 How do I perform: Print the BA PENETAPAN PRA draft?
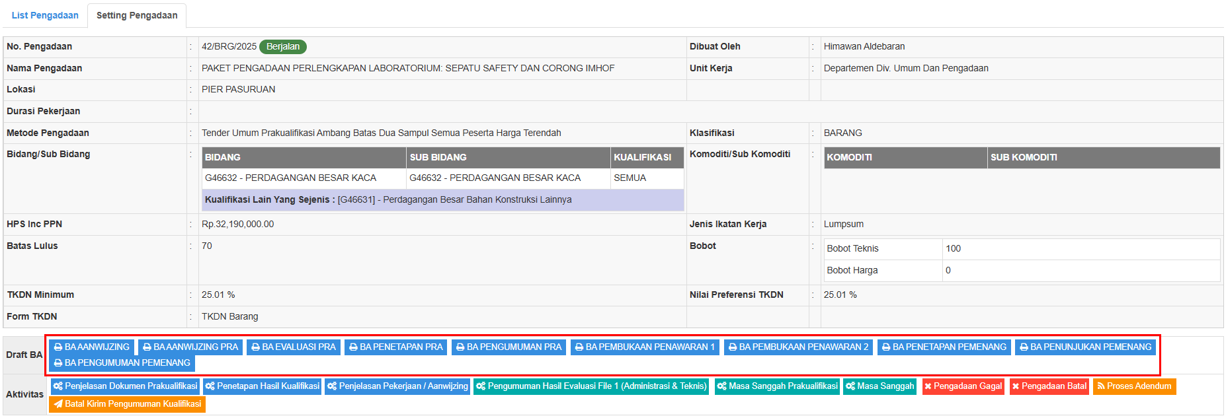click(x=395, y=347)
